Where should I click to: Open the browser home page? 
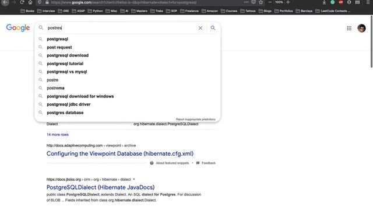[x=30, y=2]
